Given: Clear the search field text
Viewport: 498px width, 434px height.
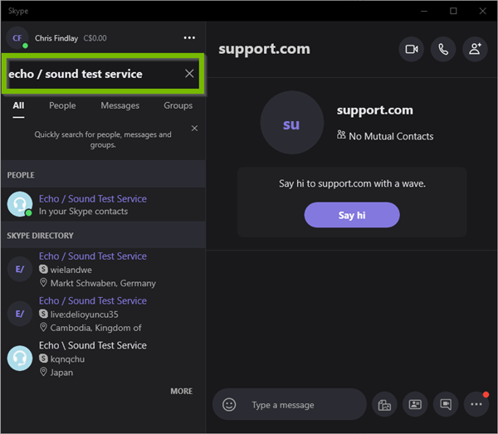Looking at the screenshot, I should coord(189,74).
